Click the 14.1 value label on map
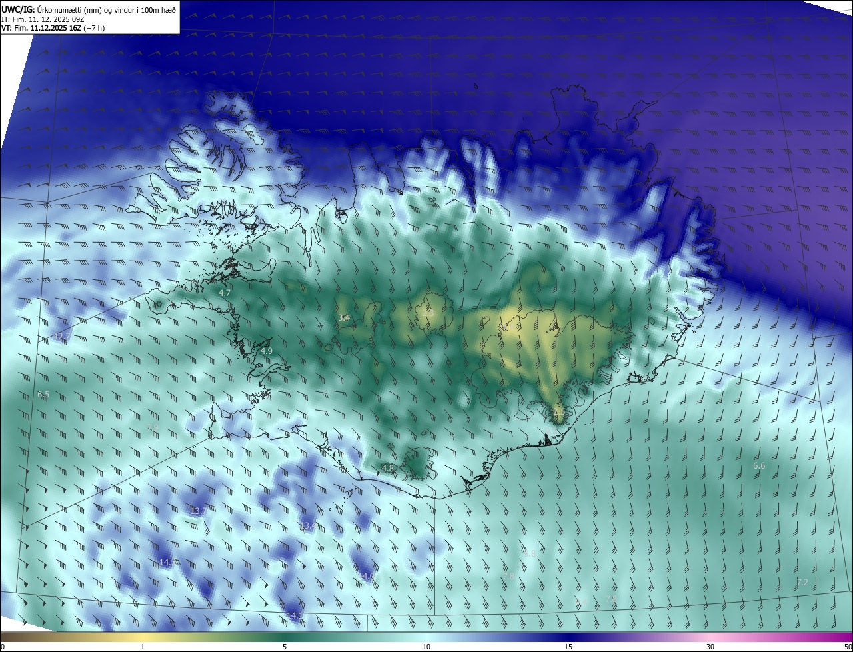The image size is (853, 652). coord(294,615)
